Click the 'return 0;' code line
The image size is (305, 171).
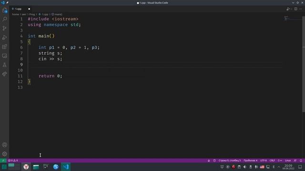coord(50,76)
